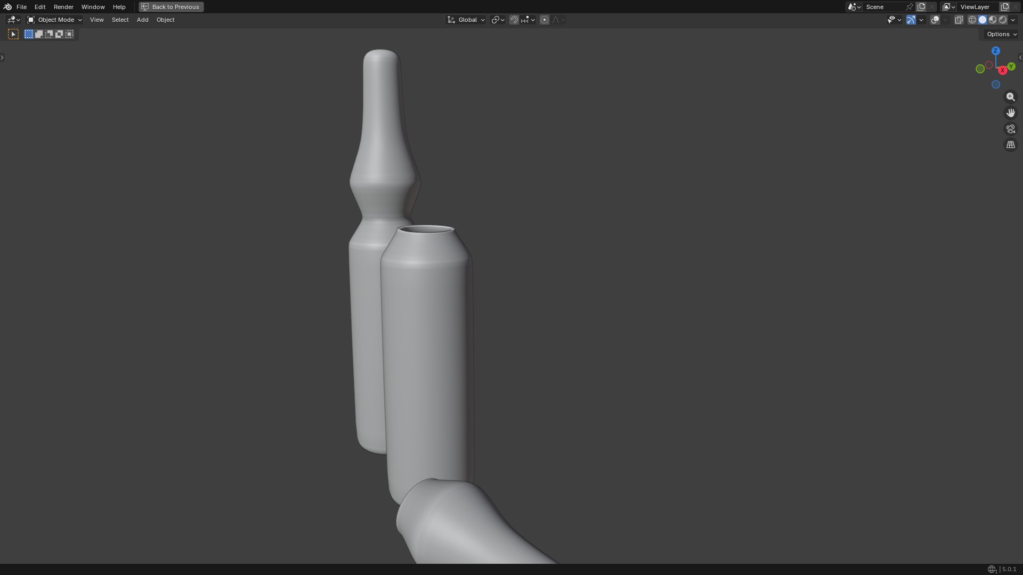Viewport: 1023px width, 575px height.
Task: Add new ViewLayer with duplicate icon
Action: click(1005, 7)
